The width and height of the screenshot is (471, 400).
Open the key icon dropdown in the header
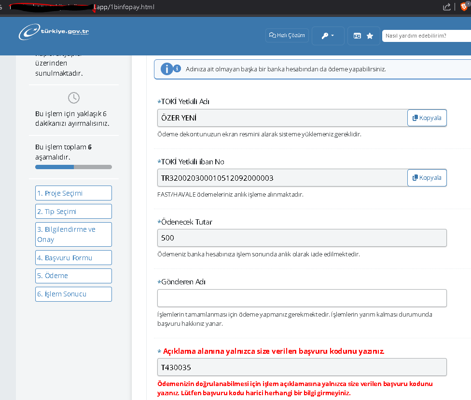click(x=328, y=35)
